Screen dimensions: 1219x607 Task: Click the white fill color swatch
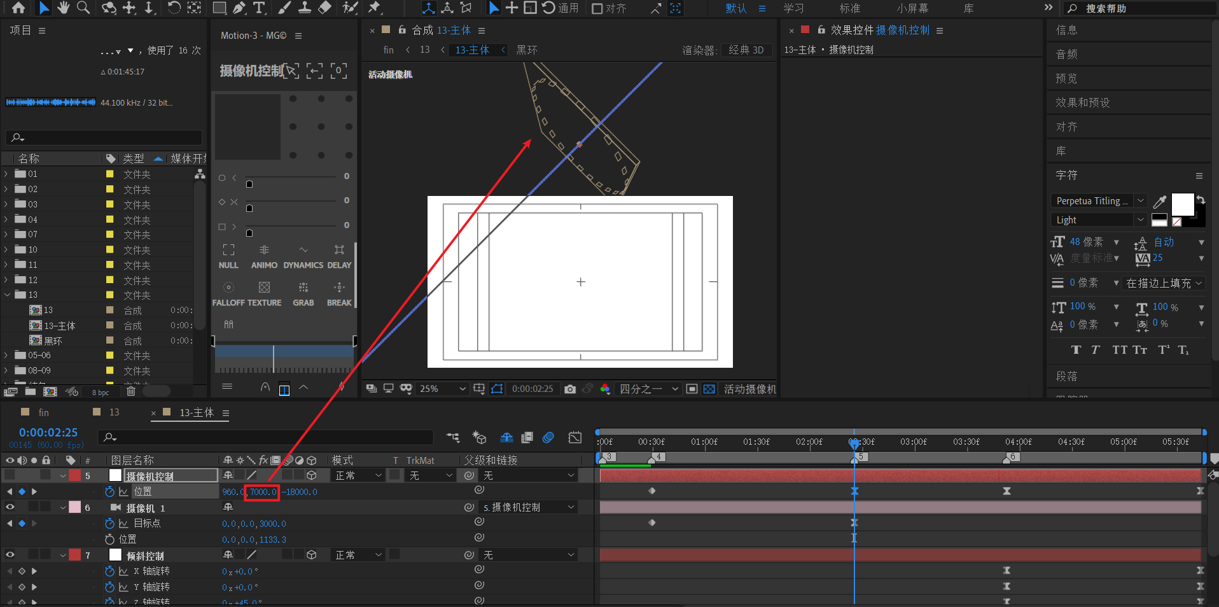pos(1183,205)
